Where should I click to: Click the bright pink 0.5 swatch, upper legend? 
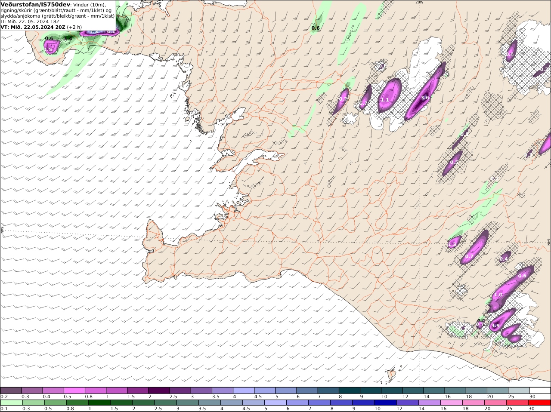[x=74, y=390]
